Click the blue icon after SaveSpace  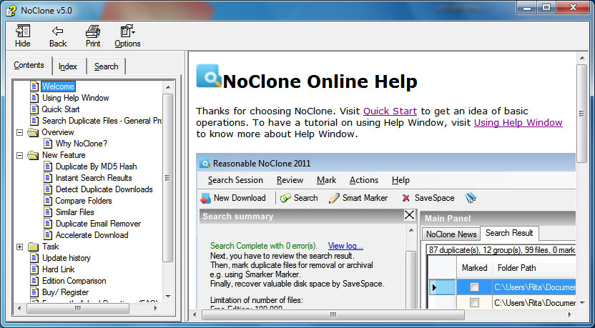point(471,198)
